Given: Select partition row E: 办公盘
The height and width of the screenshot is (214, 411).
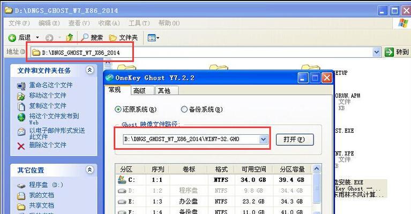Looking at the screenshot, I should 214,202.
